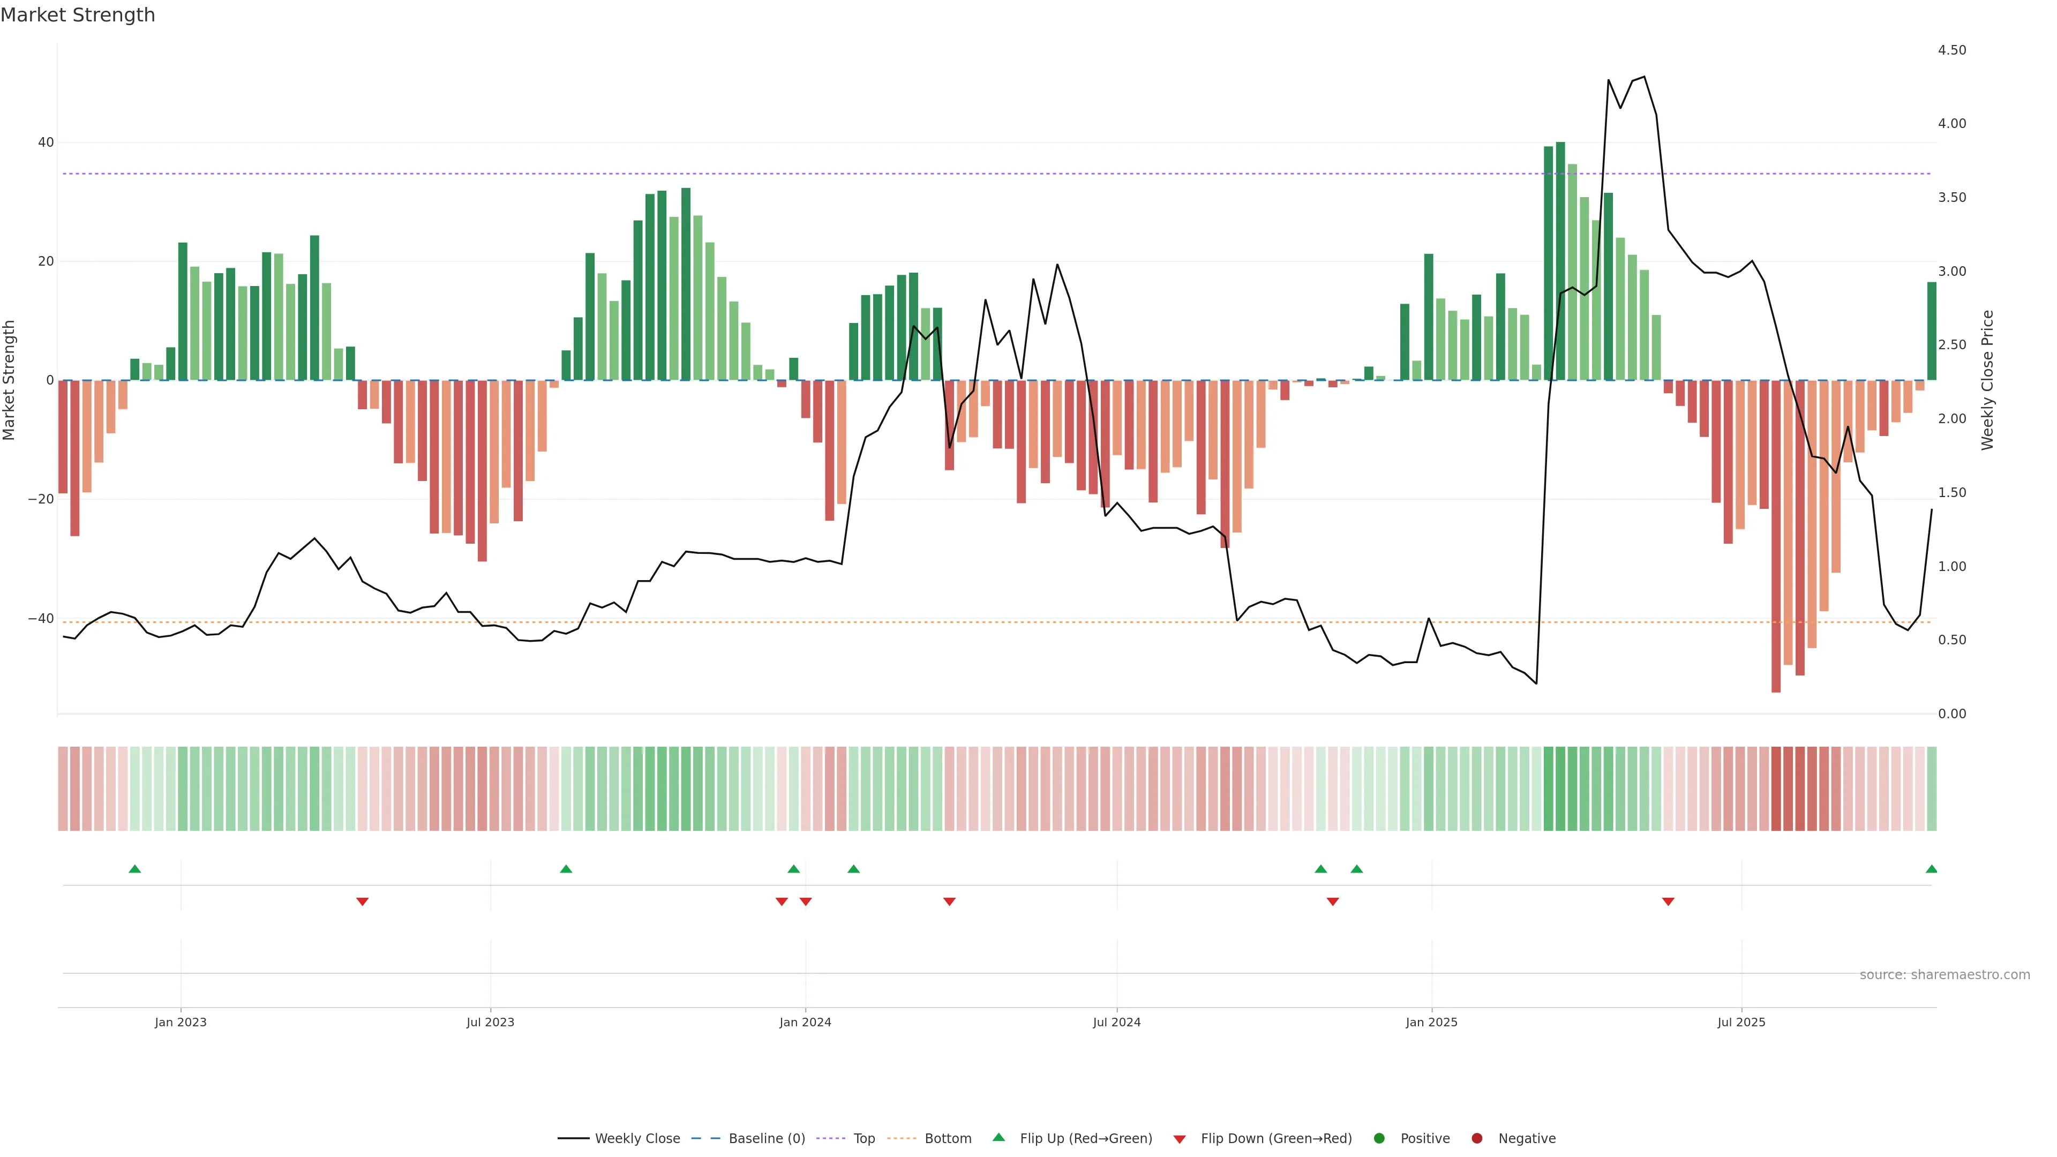
Task: Click the Flip Up green triangle legend icon
Action: (x=998, y=1137)
